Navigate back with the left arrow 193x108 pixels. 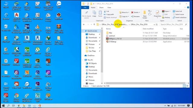click(84, 25)
